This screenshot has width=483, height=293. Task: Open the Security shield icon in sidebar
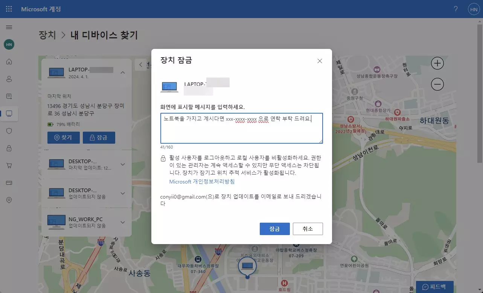[x=9, y=131]
